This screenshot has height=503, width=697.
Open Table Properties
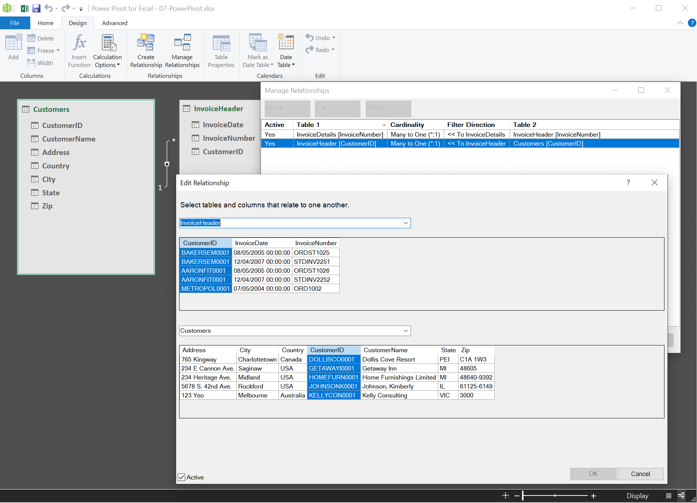click(x=221, y=51)
